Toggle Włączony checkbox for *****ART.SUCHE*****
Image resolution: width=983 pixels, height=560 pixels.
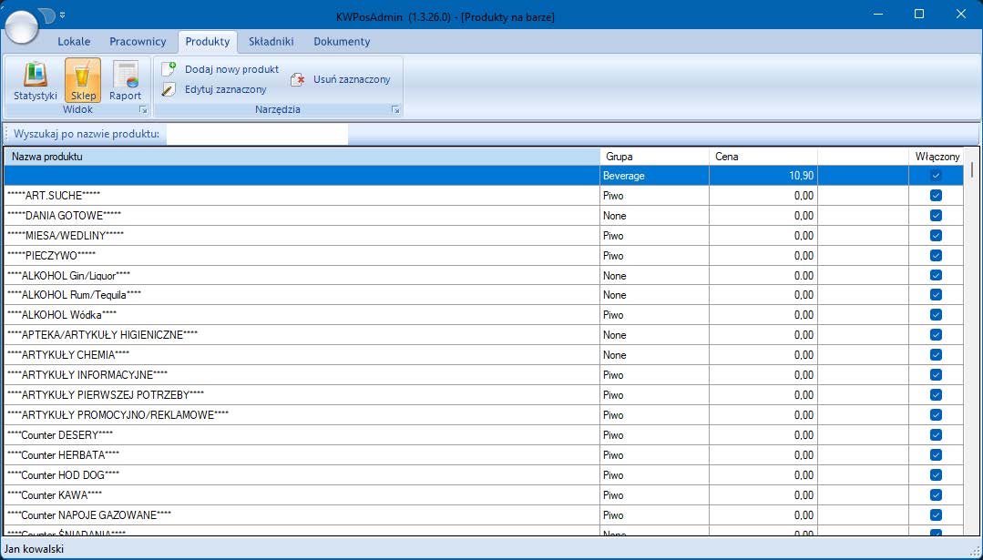tap(936, 196)
